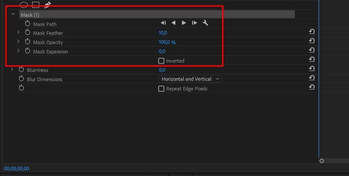349x176 pixels.
Task: Click the 00;00;00;00 timecode display
Action: 16,169
